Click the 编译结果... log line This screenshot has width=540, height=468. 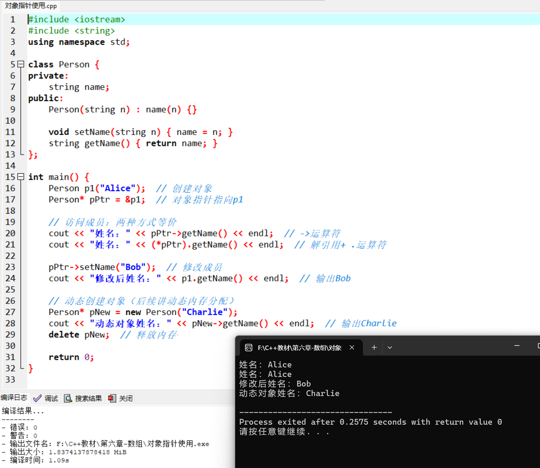click(23, 411)
